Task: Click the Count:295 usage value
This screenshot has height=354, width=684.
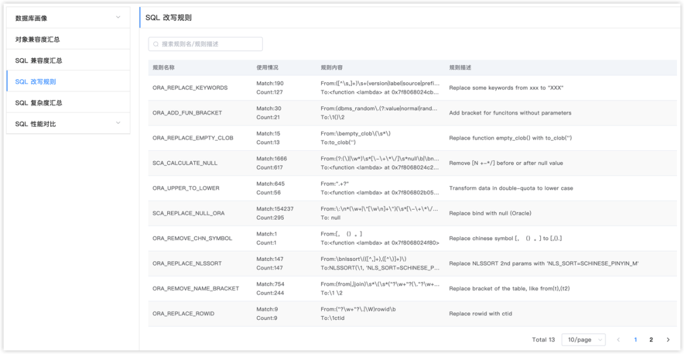Action: (270, 218)
